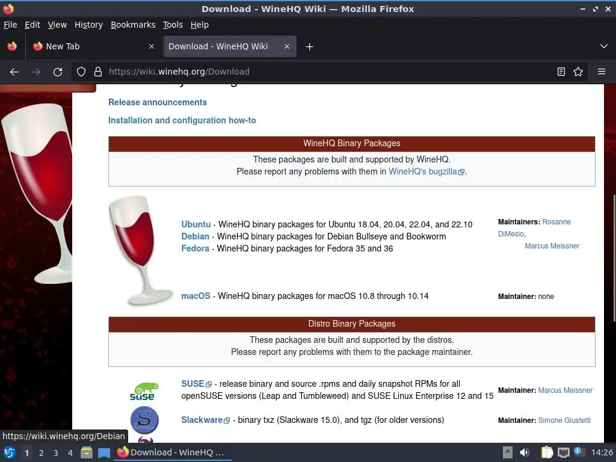Go back using the browser back arrow

[14, 72]
